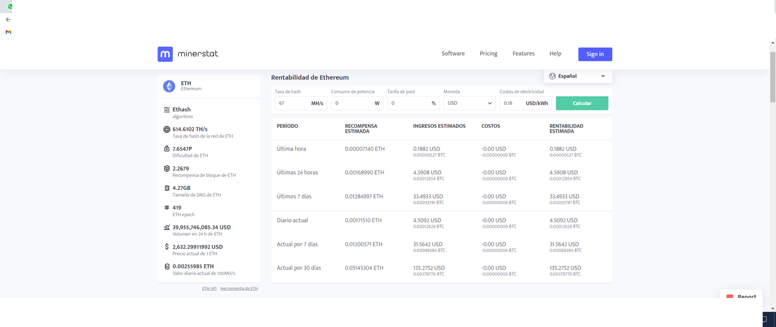Click the Últimas 24 horas row label
Viewport: 776px width, 327px height.
[297, 173]
